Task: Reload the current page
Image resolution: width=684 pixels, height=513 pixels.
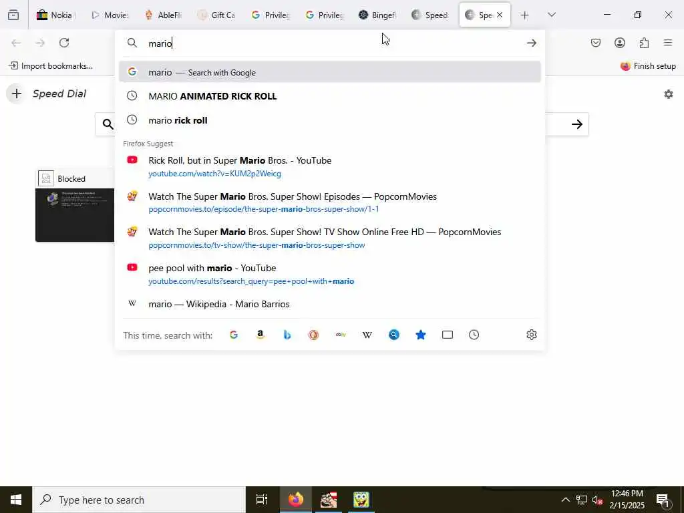Action: [x=64, y=43]
